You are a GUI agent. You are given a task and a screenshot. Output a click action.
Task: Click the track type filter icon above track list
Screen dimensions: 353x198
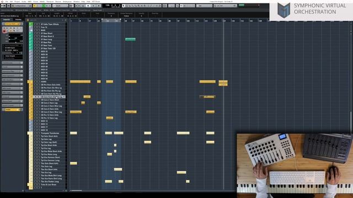[x=28, y=20]
